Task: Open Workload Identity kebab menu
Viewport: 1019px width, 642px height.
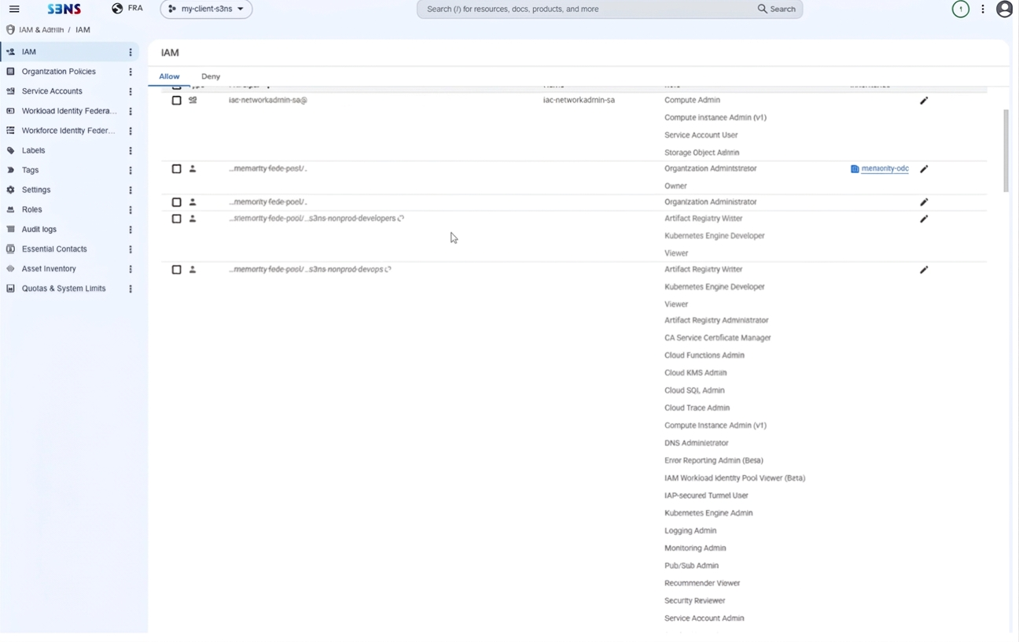Action: pos(131,111)
